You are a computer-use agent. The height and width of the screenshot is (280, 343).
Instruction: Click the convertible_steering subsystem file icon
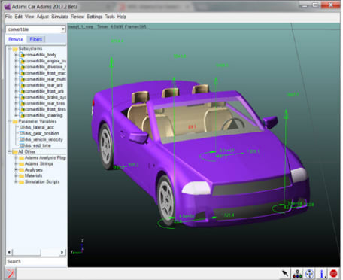pyautogui.click(x=22, y=116)
